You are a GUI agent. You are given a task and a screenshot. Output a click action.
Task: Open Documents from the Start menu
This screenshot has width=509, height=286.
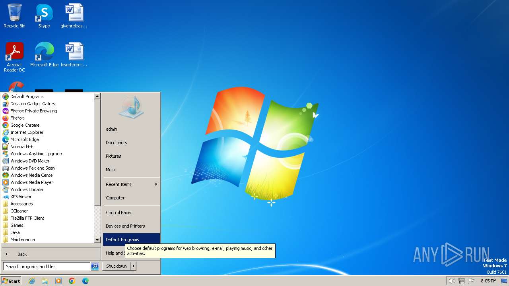[x=131, y=143]
